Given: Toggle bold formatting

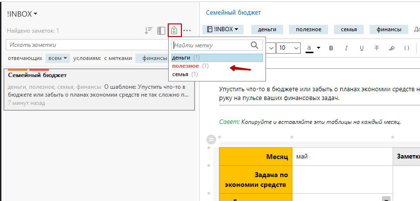Looking at the screenshot, I should (x=331, y=48).
